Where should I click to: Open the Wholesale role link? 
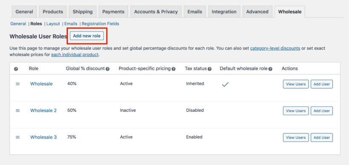(41, 84)
